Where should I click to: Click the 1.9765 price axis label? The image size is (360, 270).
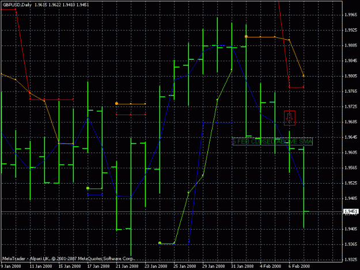point(351,92)
